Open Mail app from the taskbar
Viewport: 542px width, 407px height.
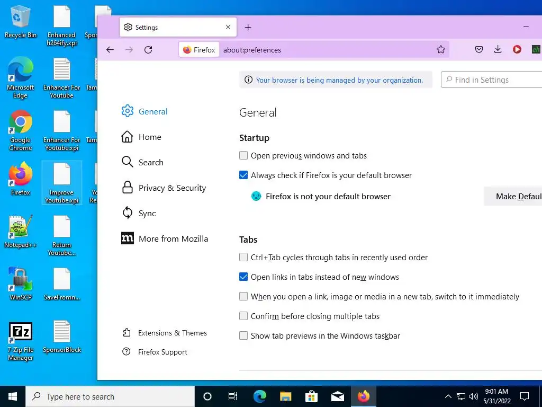click(x=337, y=396)
